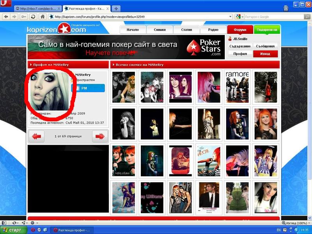Viewport: 312px width, 234px height.
Task: Open the two purple-haired faces thumbnail
Action: [181, 87]
